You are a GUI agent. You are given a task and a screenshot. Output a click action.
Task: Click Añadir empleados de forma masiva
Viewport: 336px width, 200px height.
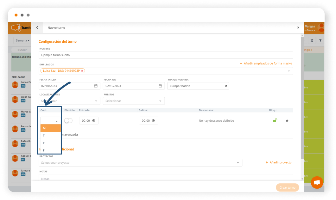pos(266,64)
